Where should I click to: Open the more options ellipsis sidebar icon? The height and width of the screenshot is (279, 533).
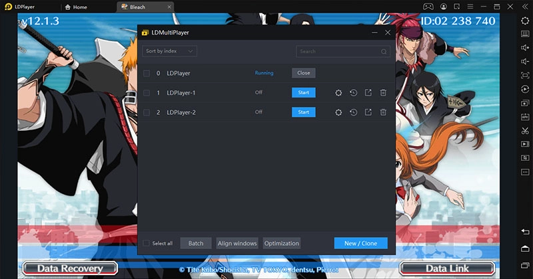pos(525,172)
